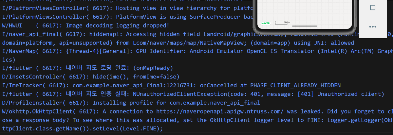
Task: Click the GPU Identifier NaverMap log line
Action: pos(196,55)
